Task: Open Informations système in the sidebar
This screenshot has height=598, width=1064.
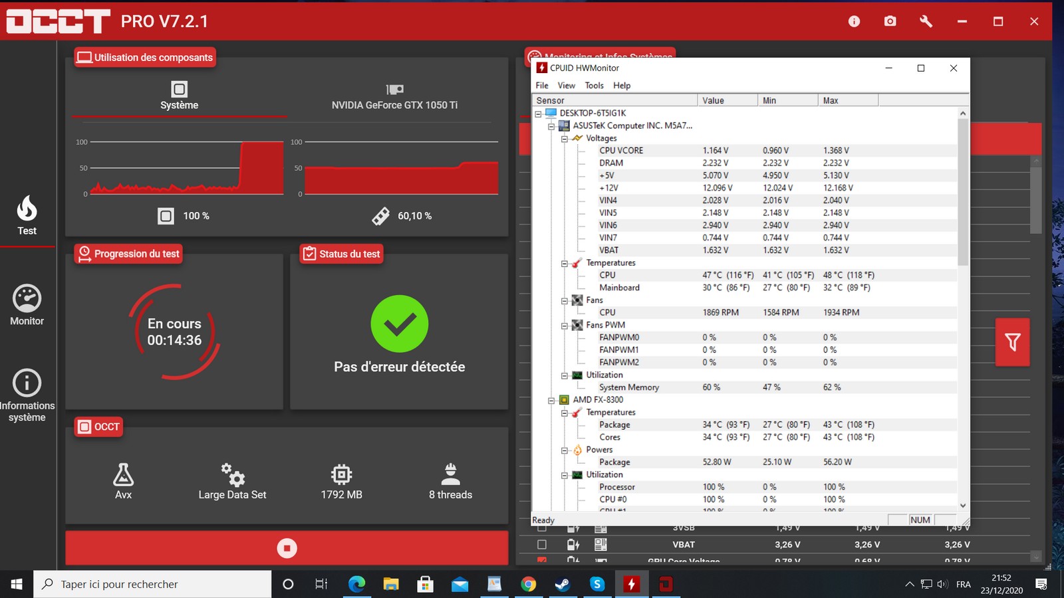Action: click(x=27, y=395)
